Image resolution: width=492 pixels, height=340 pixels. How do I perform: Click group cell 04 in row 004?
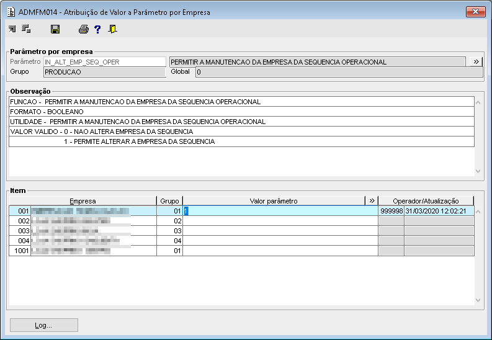click(170, 241)
